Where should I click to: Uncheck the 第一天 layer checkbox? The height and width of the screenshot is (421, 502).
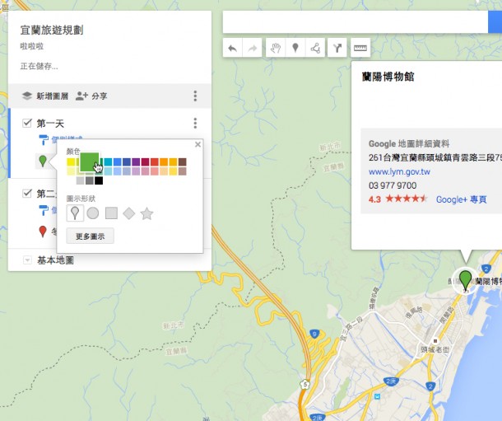27,124
